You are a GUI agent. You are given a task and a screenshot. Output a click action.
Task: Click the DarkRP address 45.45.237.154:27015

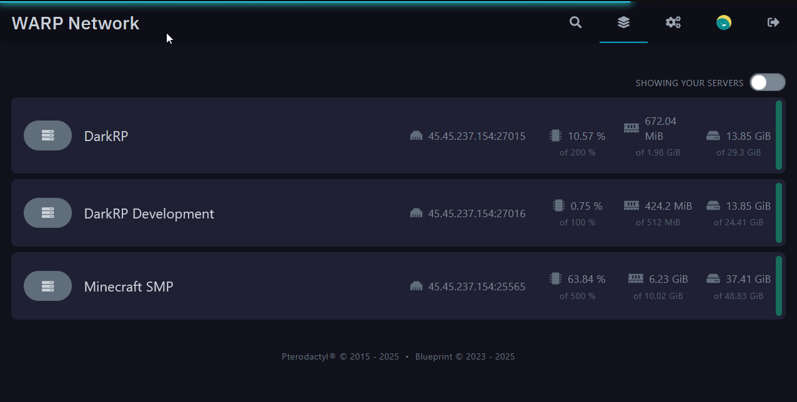pyautogui.click(x=476, y=136)
